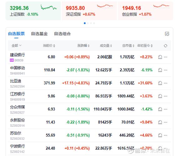This screenshot has width=175, height=156.
Task: Click volume 110.04万手
Action: [x=103, y=109]
